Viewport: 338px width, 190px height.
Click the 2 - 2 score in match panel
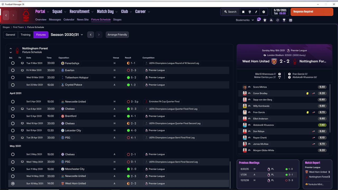click(x=285, y=61)
